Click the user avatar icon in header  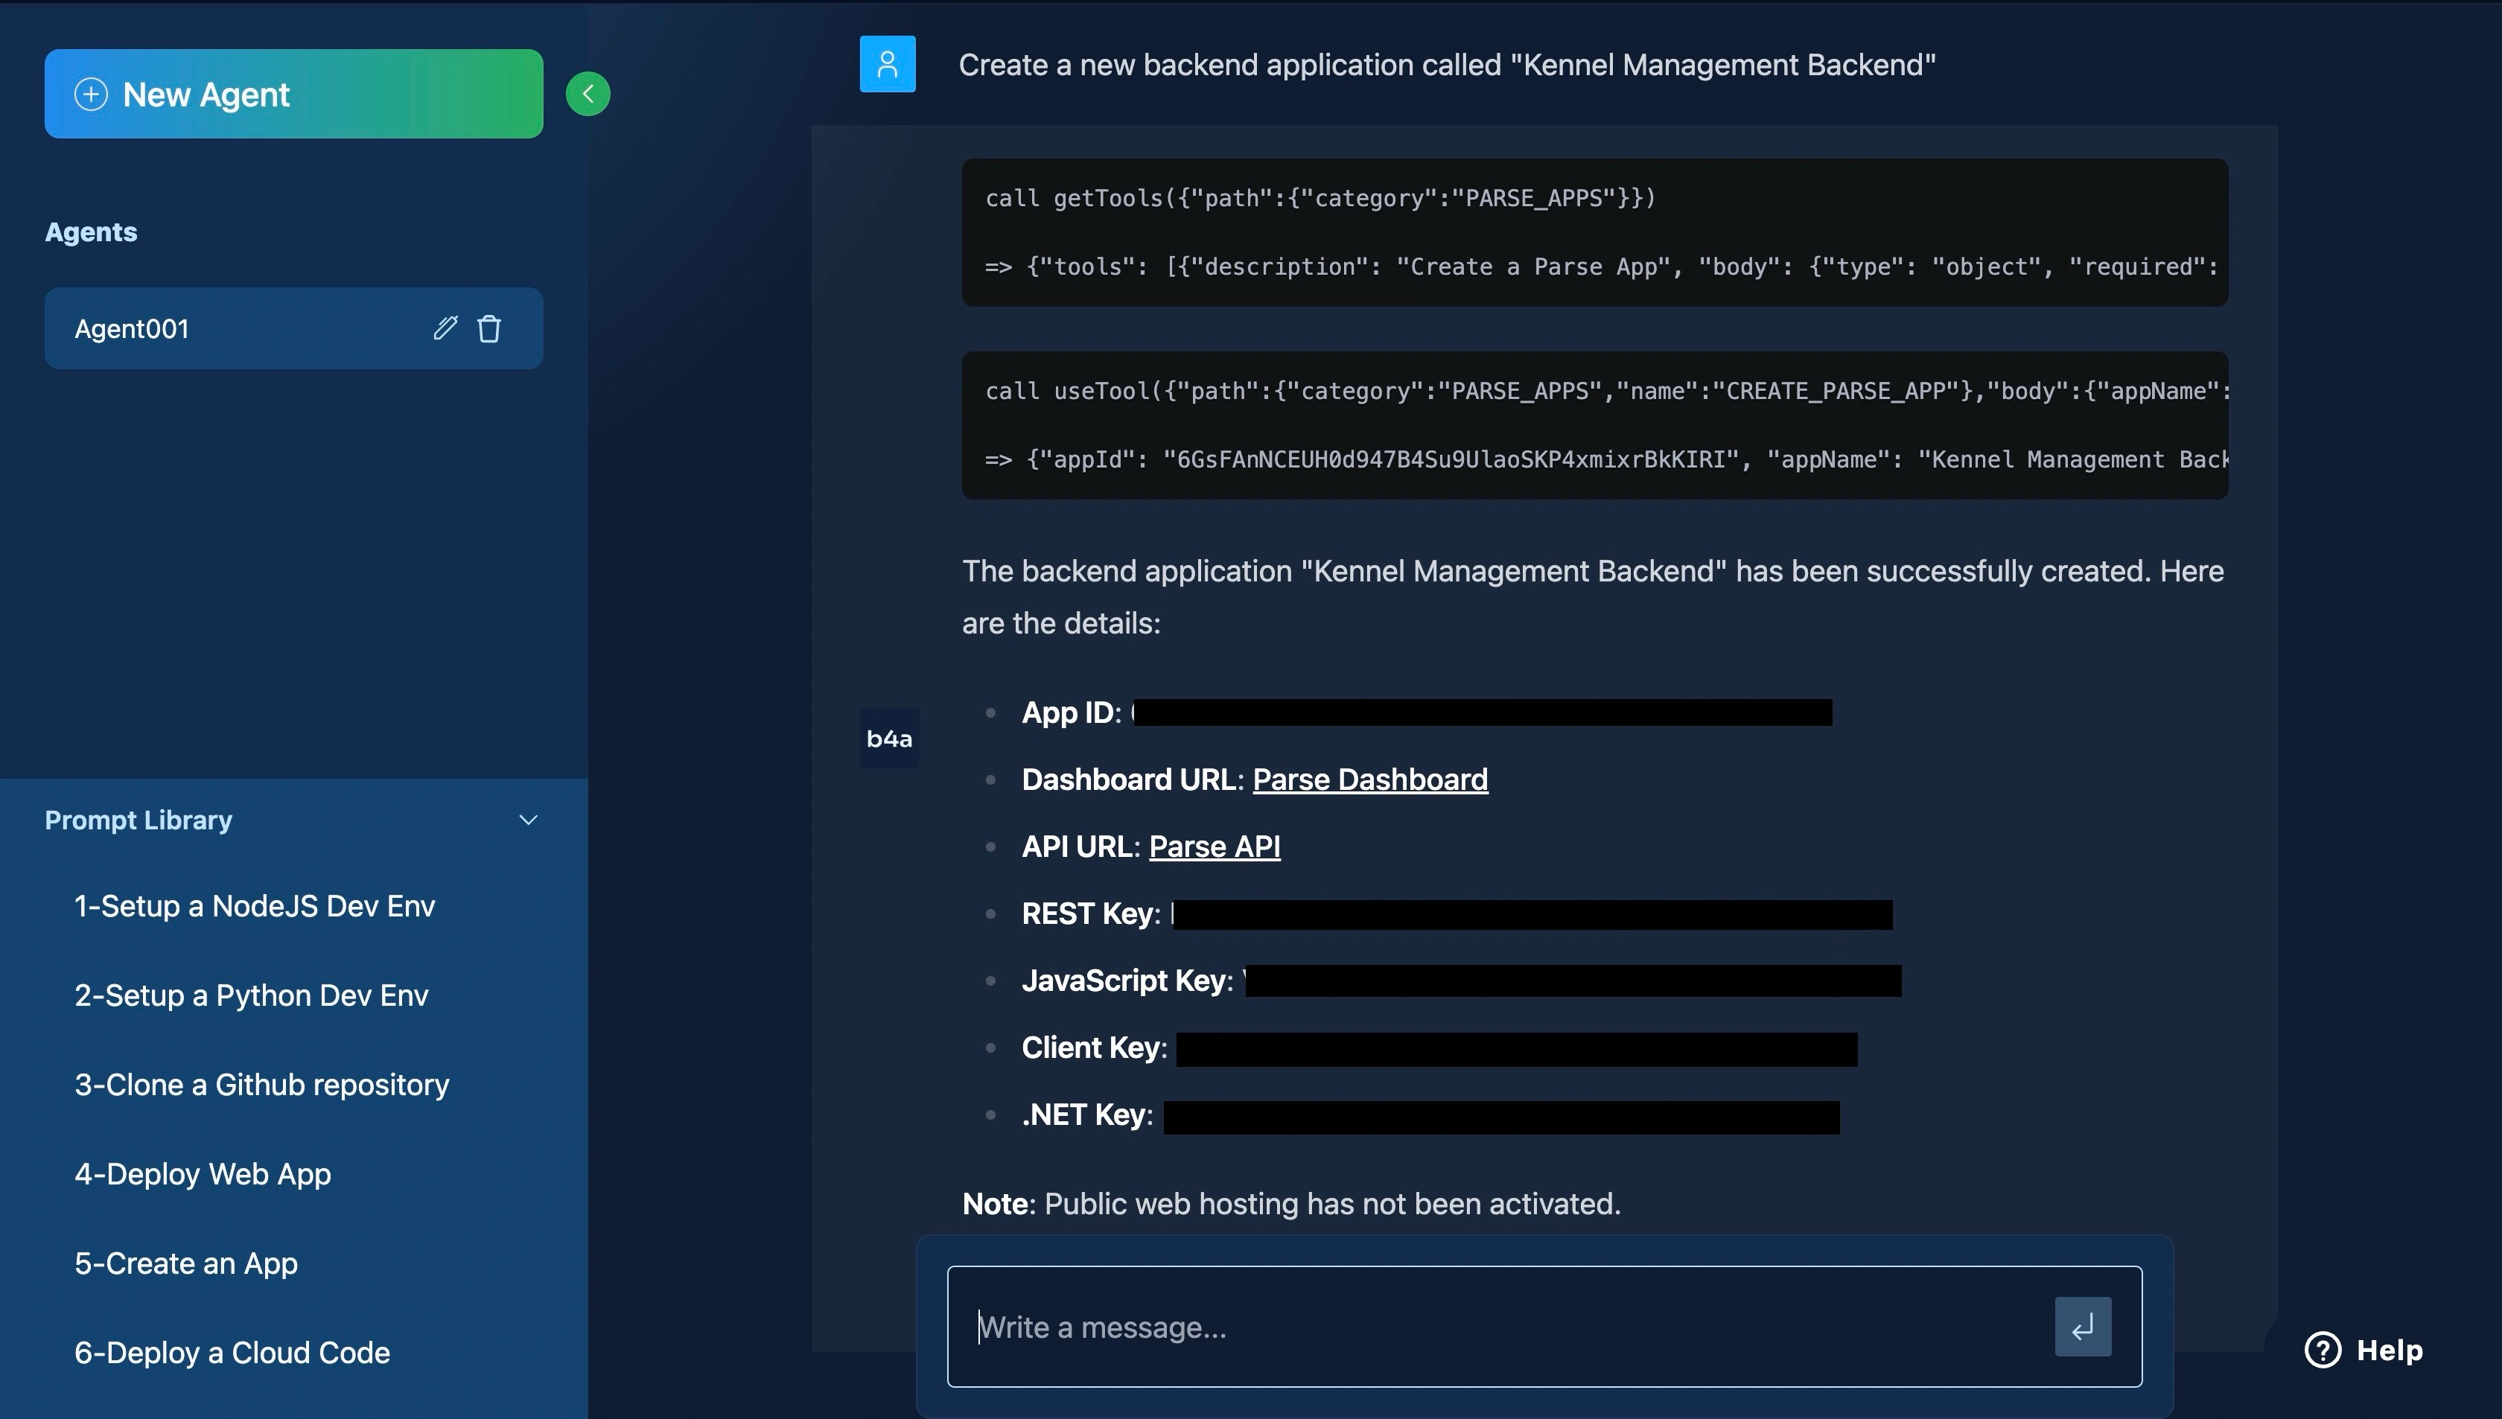tap(887, 63)
